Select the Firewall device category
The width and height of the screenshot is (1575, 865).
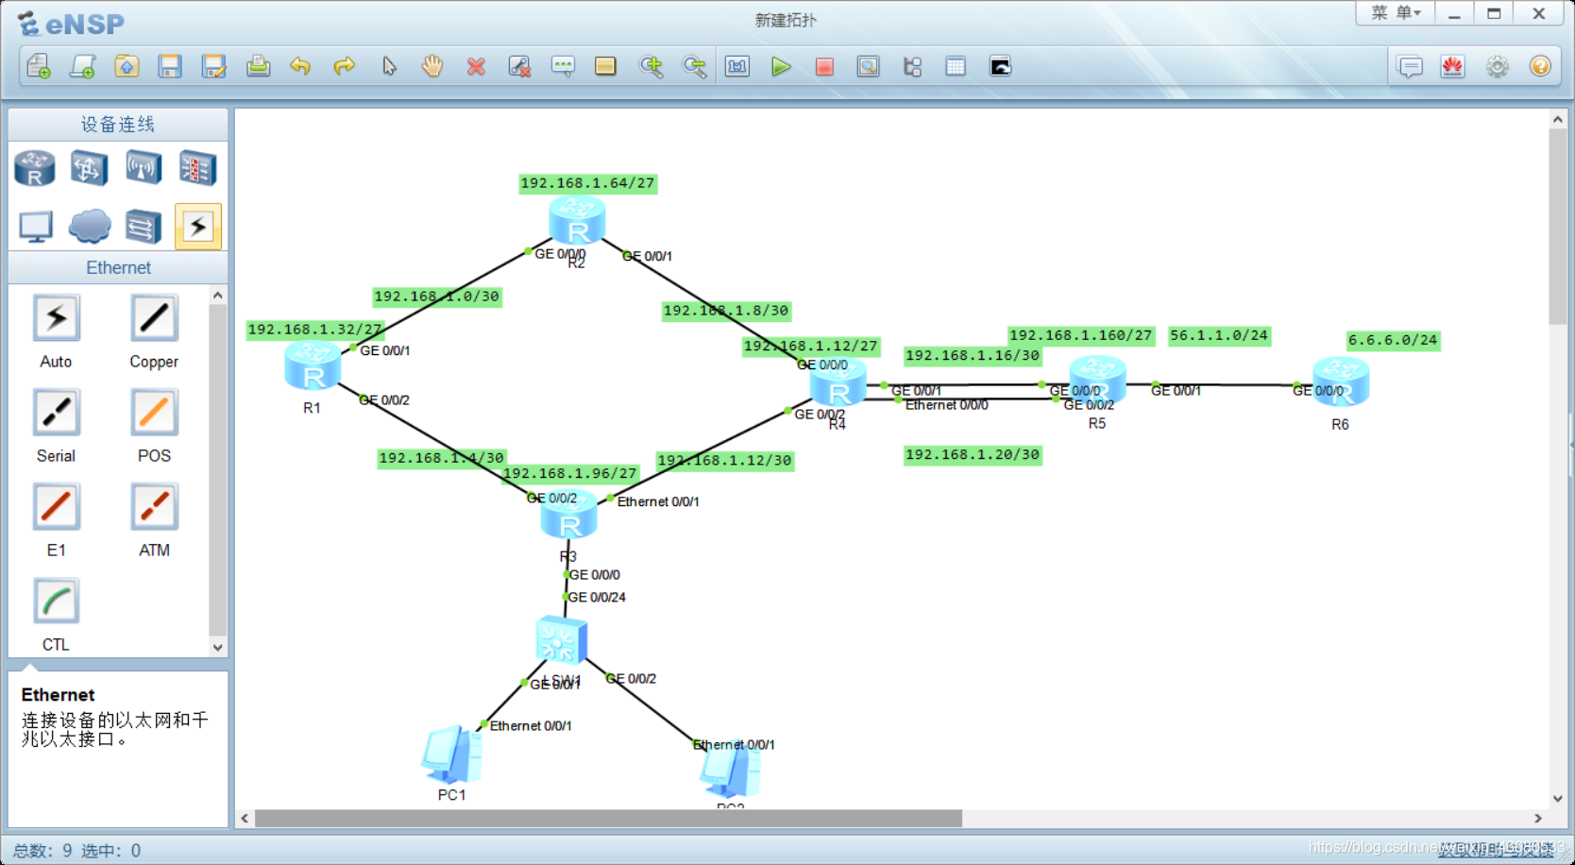[x=198, y=169]
